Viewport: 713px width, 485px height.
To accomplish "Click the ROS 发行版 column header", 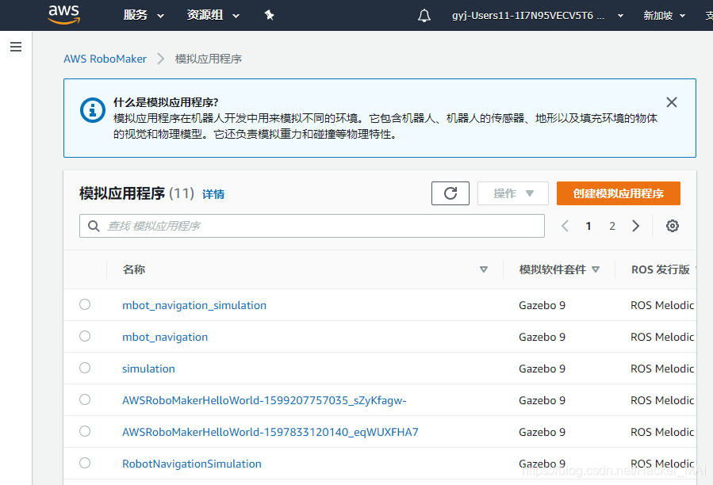I will pyautogui.click(x=660, y=269).
